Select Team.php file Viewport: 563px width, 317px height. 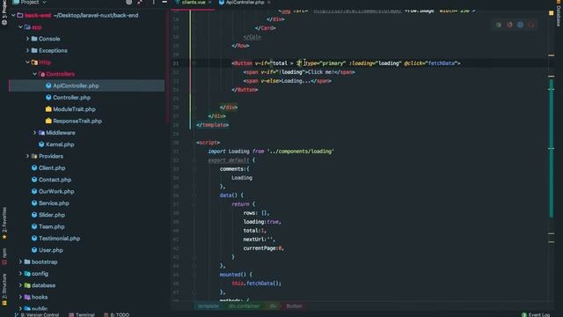[x=51, y=227]
